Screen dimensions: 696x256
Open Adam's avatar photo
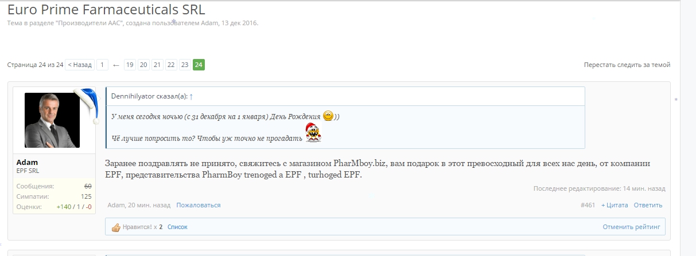52,120
